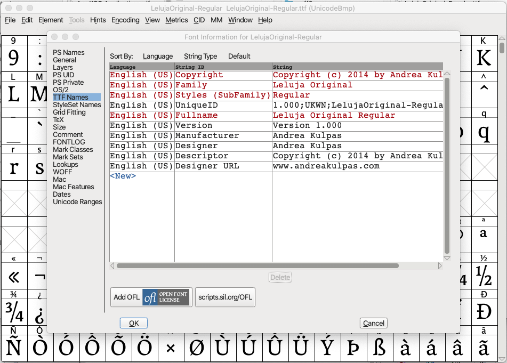Sort names by Language
The height and width of the screenshot is (363, 507).
pyautogui.click(x=158, y=57)
